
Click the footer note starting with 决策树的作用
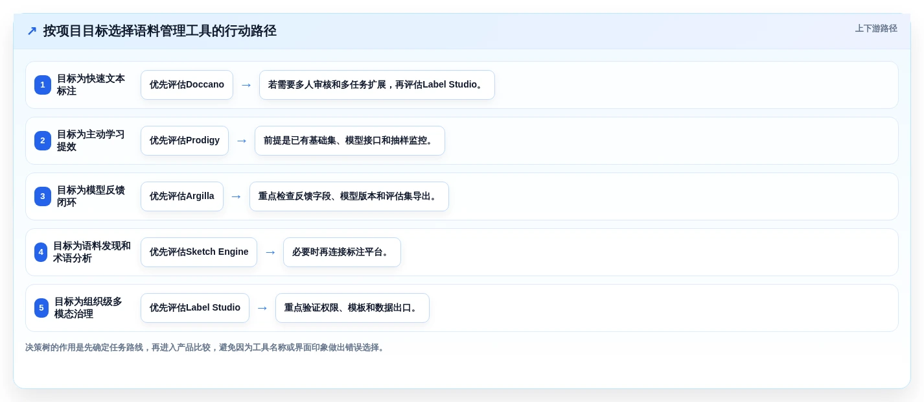coord(206,348)
